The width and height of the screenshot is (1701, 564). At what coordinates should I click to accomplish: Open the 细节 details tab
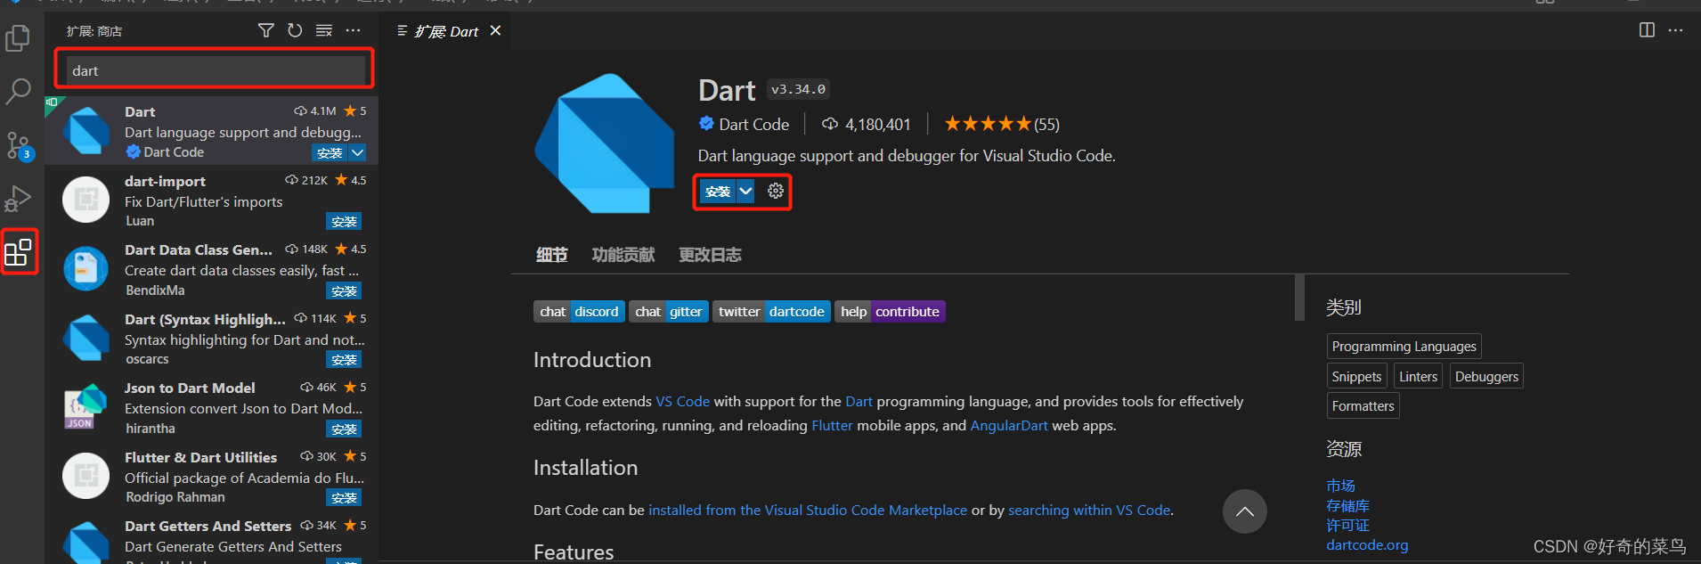tap(552, 255)
